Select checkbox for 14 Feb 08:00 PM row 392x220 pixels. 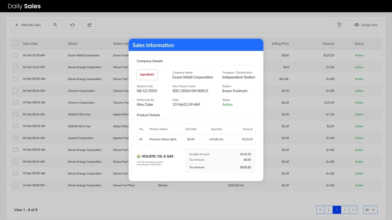pyautogui.click(x=16, y=185)
